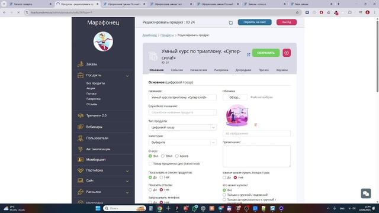Open the support chat bubble

(x=366, y=193)
